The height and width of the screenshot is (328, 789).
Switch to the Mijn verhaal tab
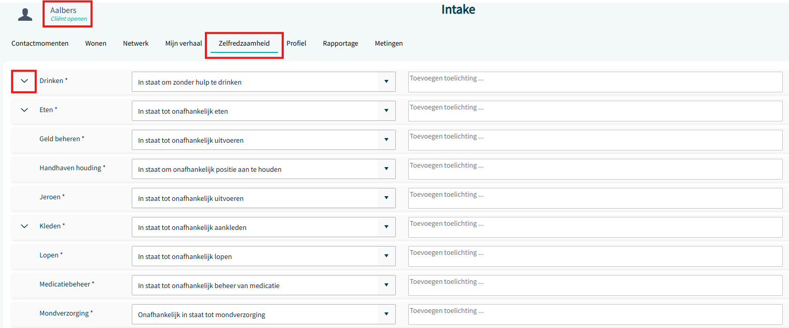pyautogui.click(x=184, y=43)
